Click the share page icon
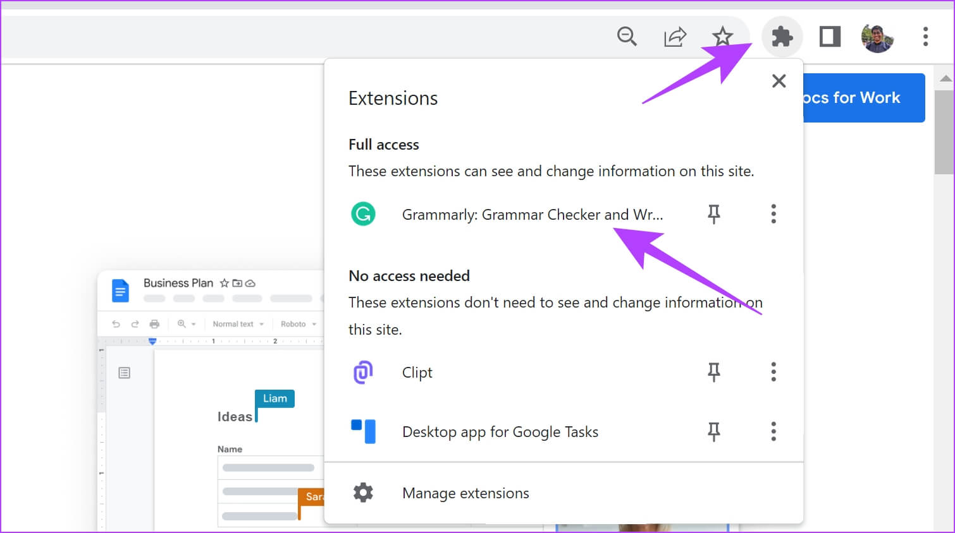 (x=675, y=37)
